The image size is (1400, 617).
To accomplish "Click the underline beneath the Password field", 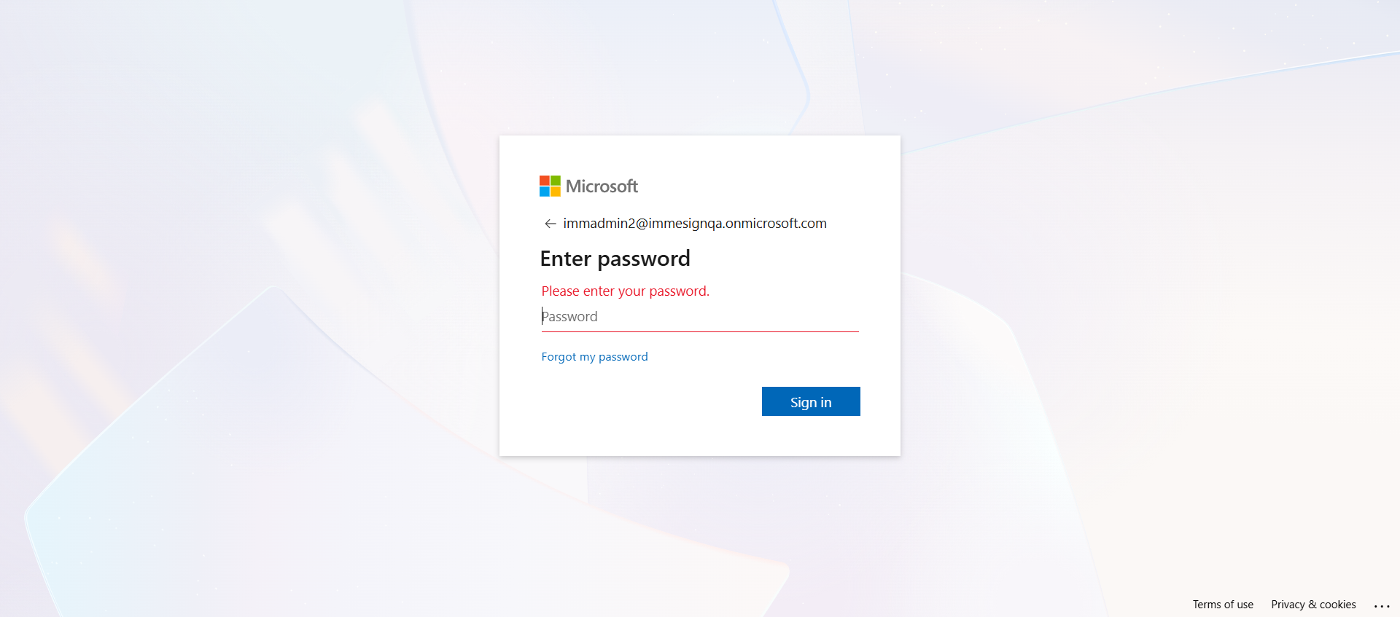I will (700, 331).
